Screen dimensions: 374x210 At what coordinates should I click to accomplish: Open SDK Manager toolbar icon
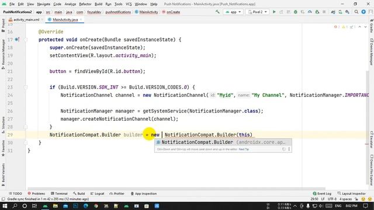[x=347, y=12]
